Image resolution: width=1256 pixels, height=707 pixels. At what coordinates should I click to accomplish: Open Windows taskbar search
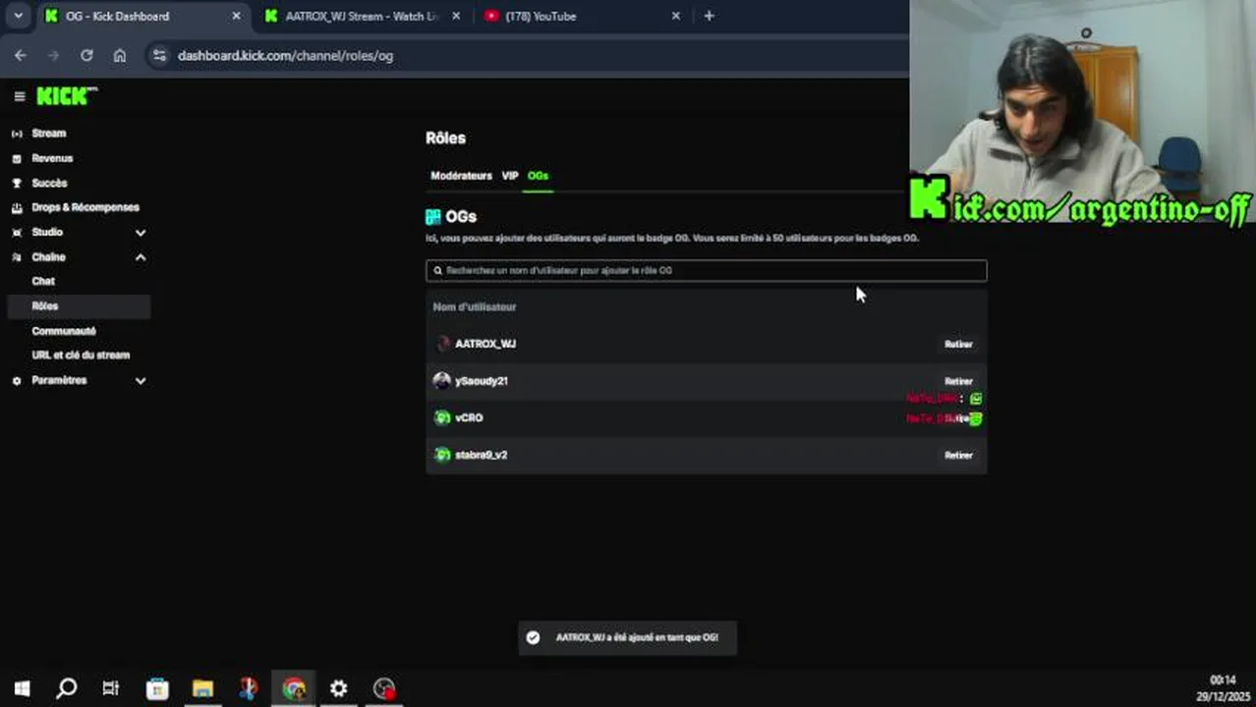[66, 689]
